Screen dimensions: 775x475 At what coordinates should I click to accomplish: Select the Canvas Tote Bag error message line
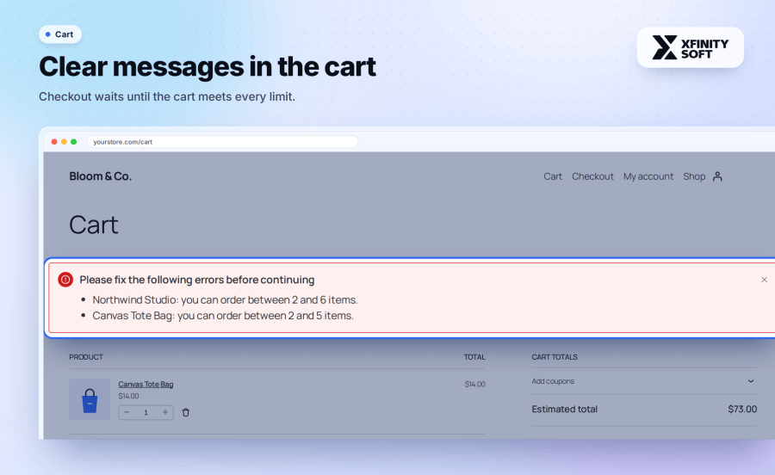tap(223, 316)
